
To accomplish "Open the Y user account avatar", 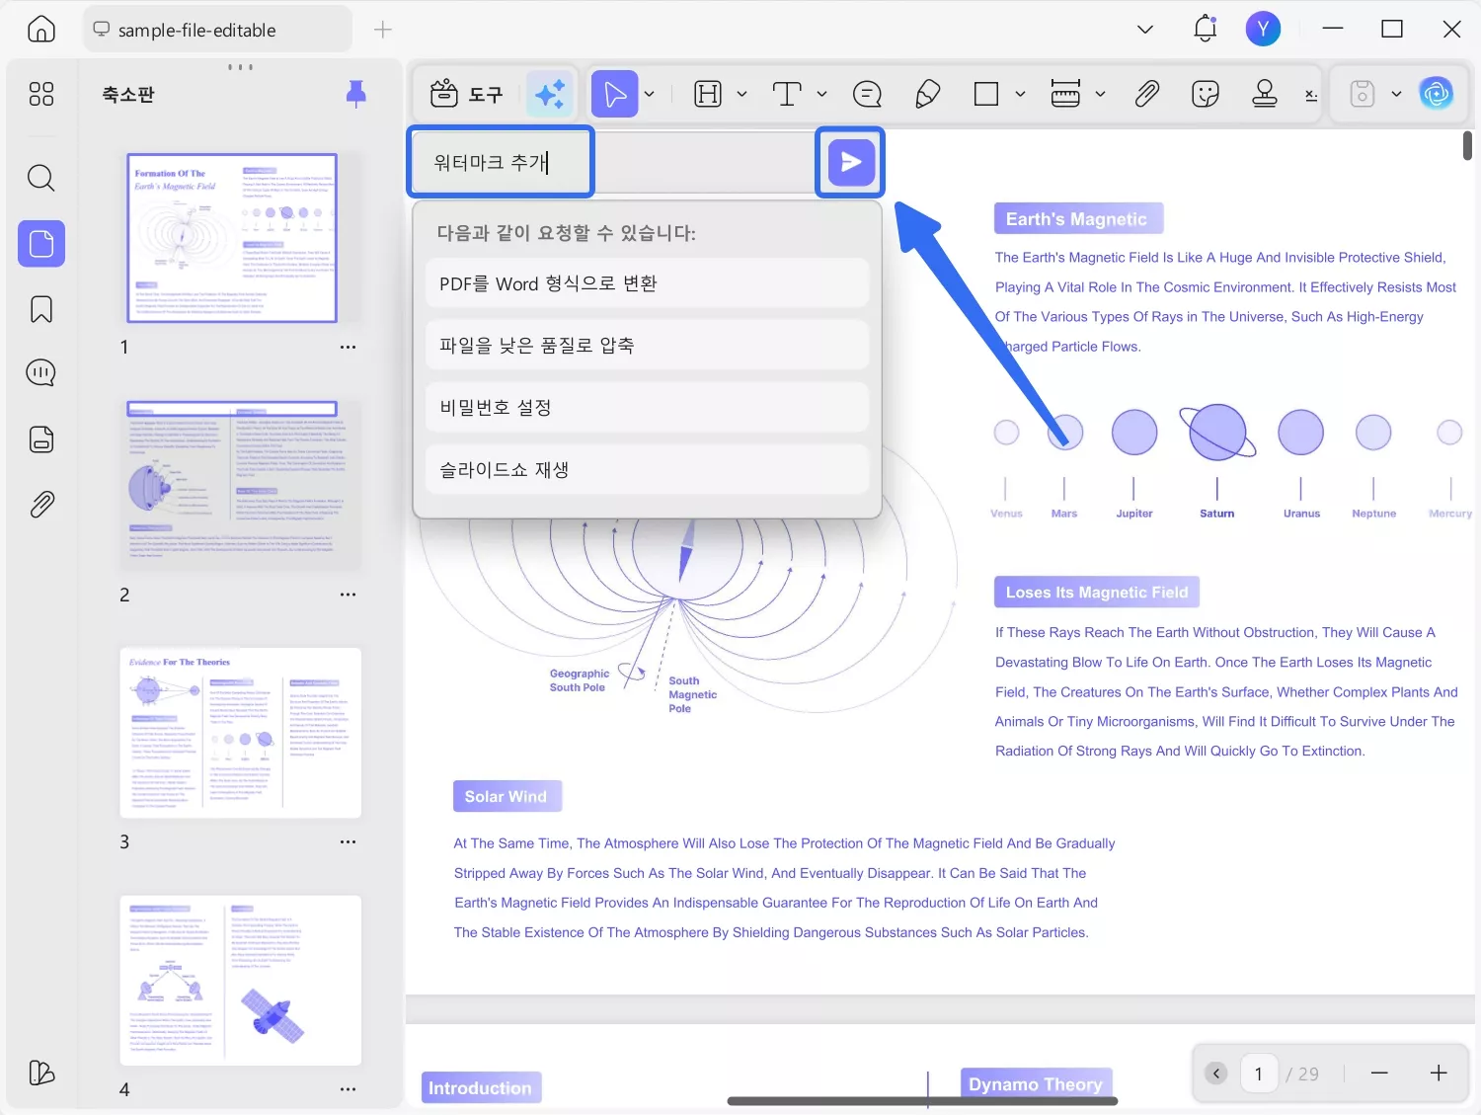I will click(x=1263, y=29).
